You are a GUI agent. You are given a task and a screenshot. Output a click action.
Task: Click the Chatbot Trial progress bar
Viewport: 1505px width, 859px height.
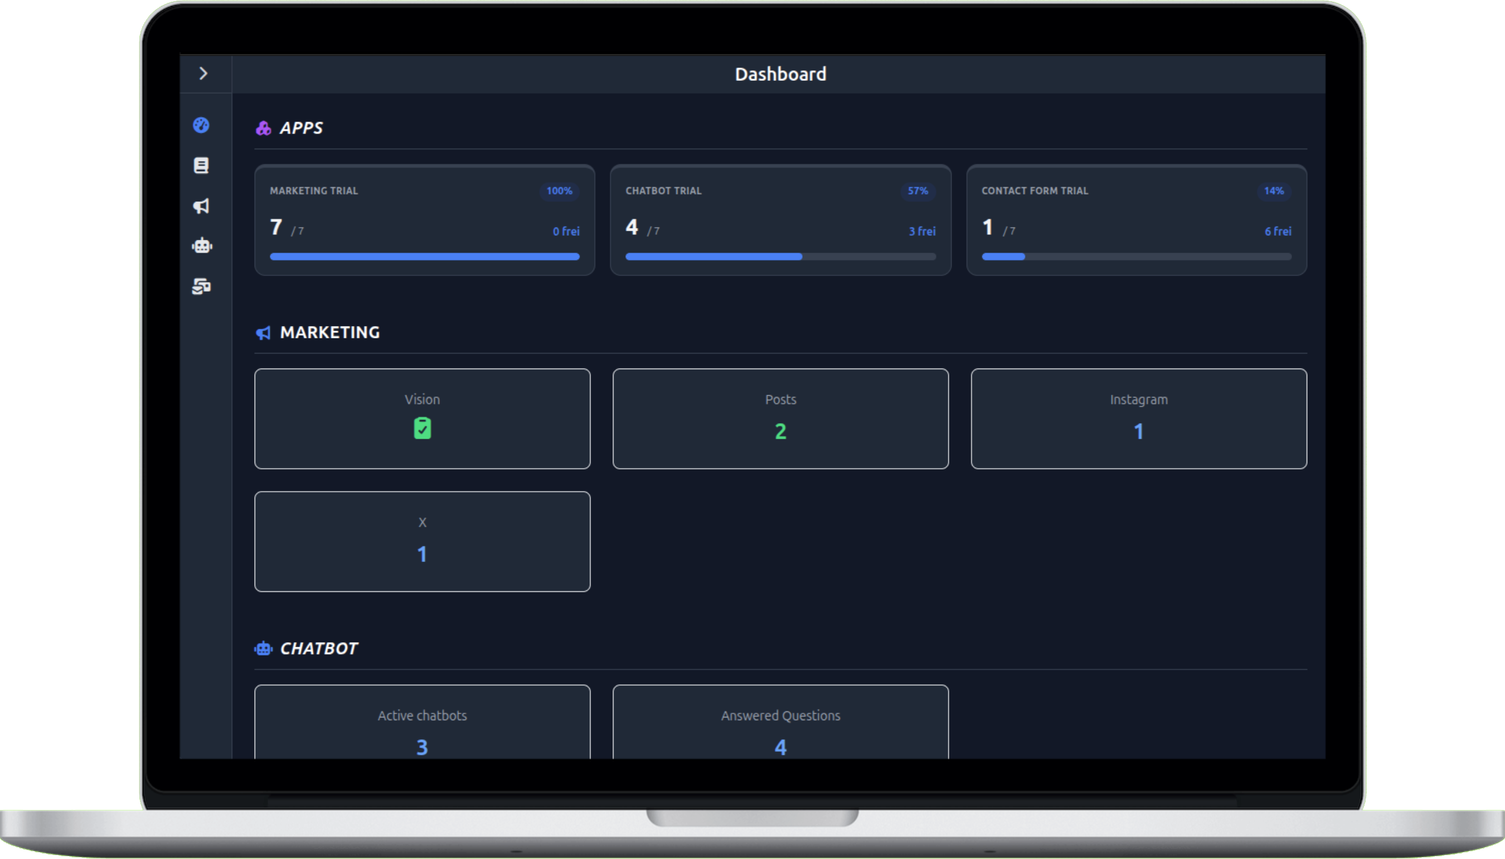(x=780, y=256)
